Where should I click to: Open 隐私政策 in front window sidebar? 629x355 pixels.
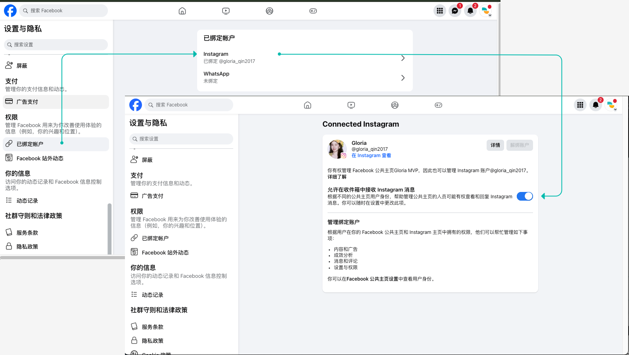click(x=181, y=341)
